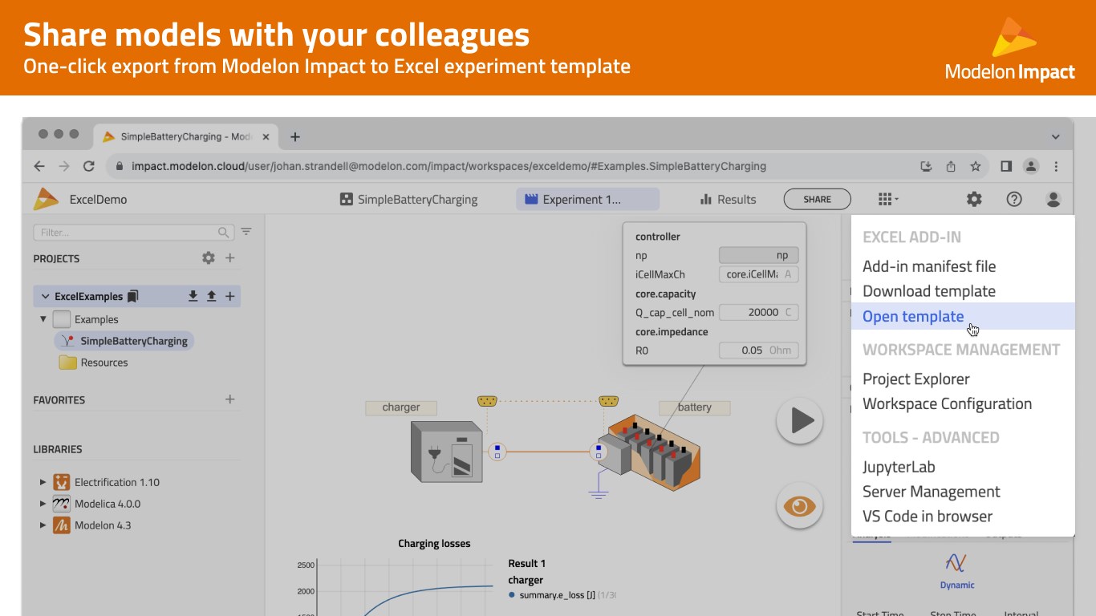Open the apps grid menu
Viewport: 1096px width, 616px height.
[887, 199]
